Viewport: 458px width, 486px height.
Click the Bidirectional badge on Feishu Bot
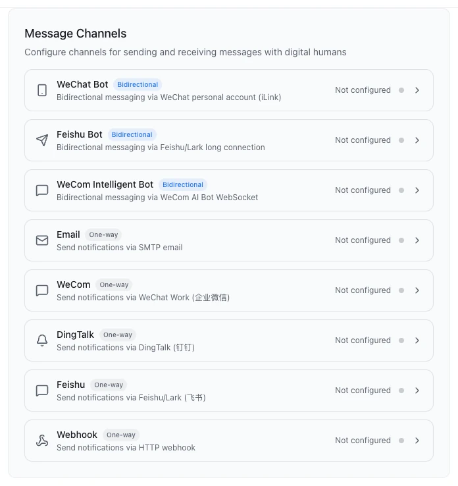tap(132, 134)
